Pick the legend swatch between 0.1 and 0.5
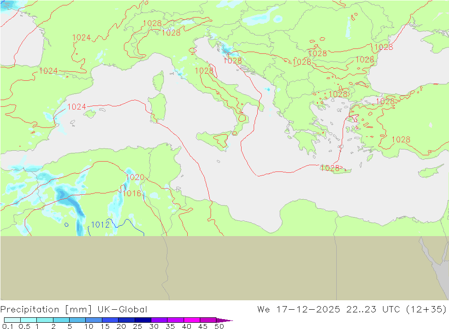Screen dimensions: 449x329 12,320
